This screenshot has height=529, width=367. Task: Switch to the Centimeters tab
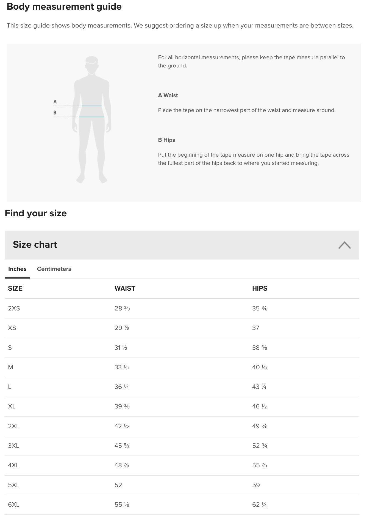click(54, 269)
